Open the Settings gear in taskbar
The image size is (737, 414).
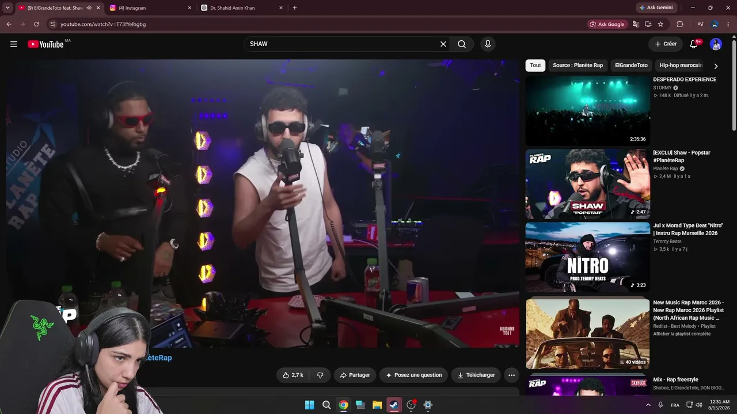[428, 405]
